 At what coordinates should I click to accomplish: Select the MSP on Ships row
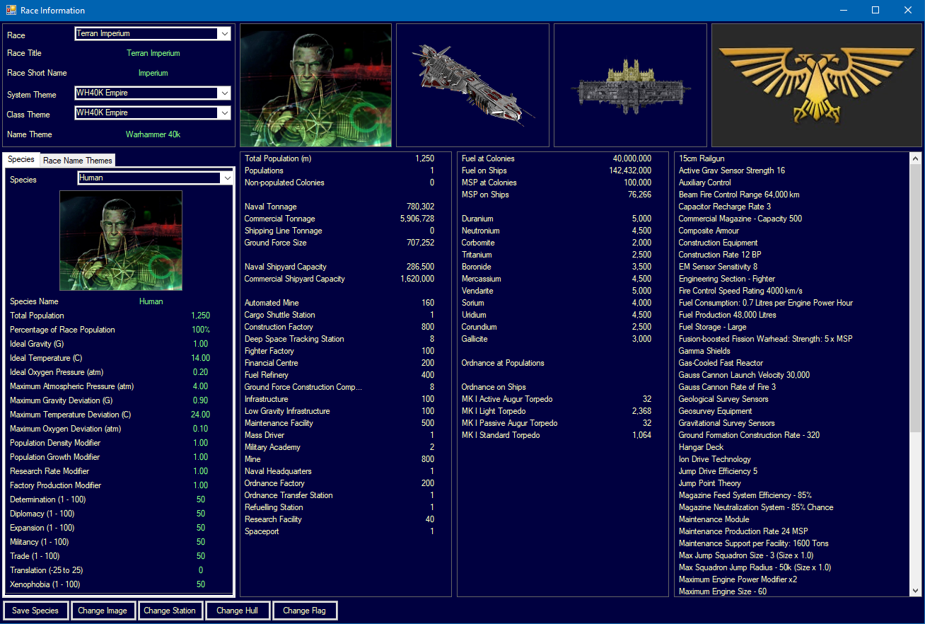click(x=562, y=195)
